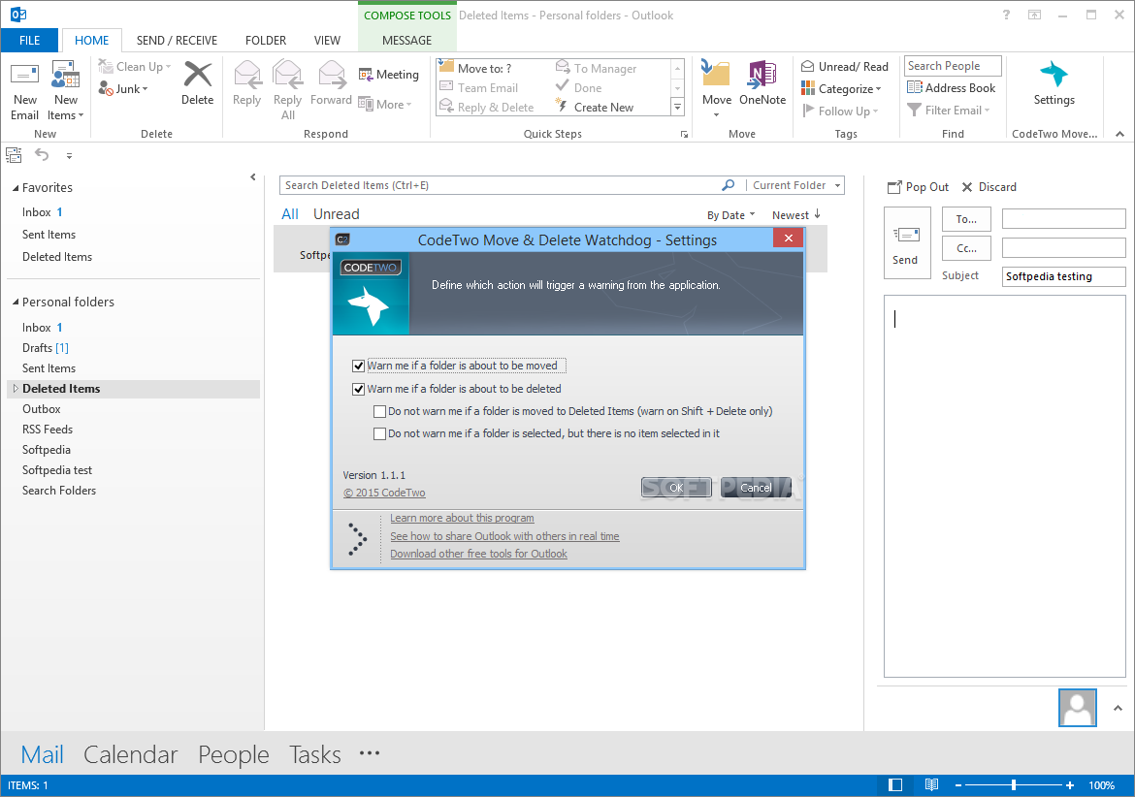The height and width of the screenshot is (797, 1135).
Task: Click the © 2015 CodeTwo link
Action: pyautogui.click(x=384, y=493)
